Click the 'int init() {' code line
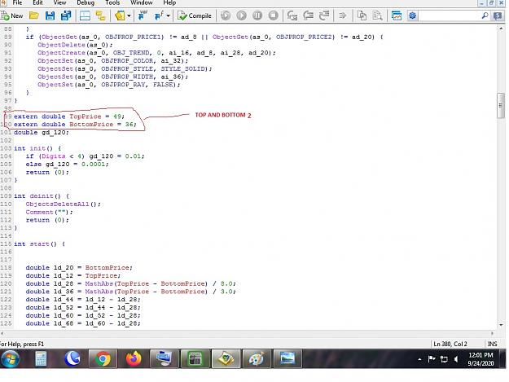Screen dimensions: 509x382 37,148
